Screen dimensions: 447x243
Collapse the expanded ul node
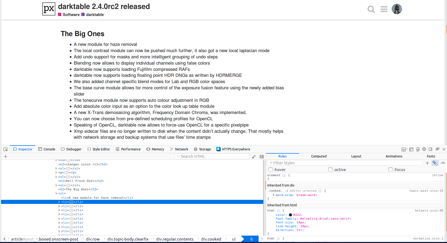[x=56, y=194]
